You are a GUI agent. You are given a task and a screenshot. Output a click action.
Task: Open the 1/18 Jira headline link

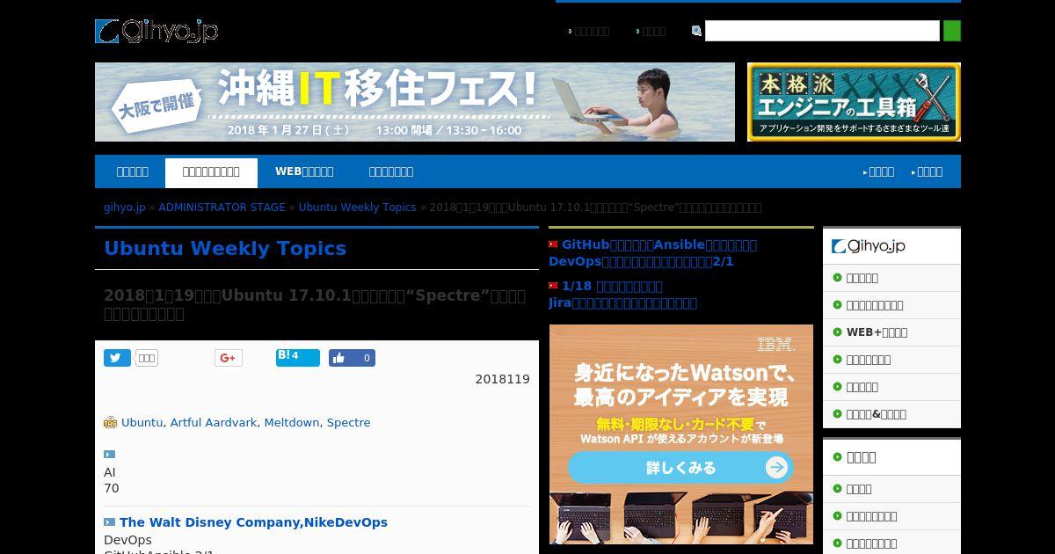click(x=622, y=295)
